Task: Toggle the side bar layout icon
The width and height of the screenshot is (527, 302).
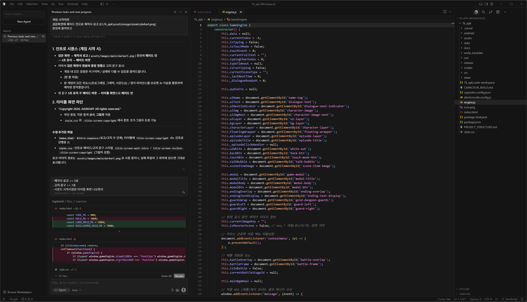Action: [486, 4]
